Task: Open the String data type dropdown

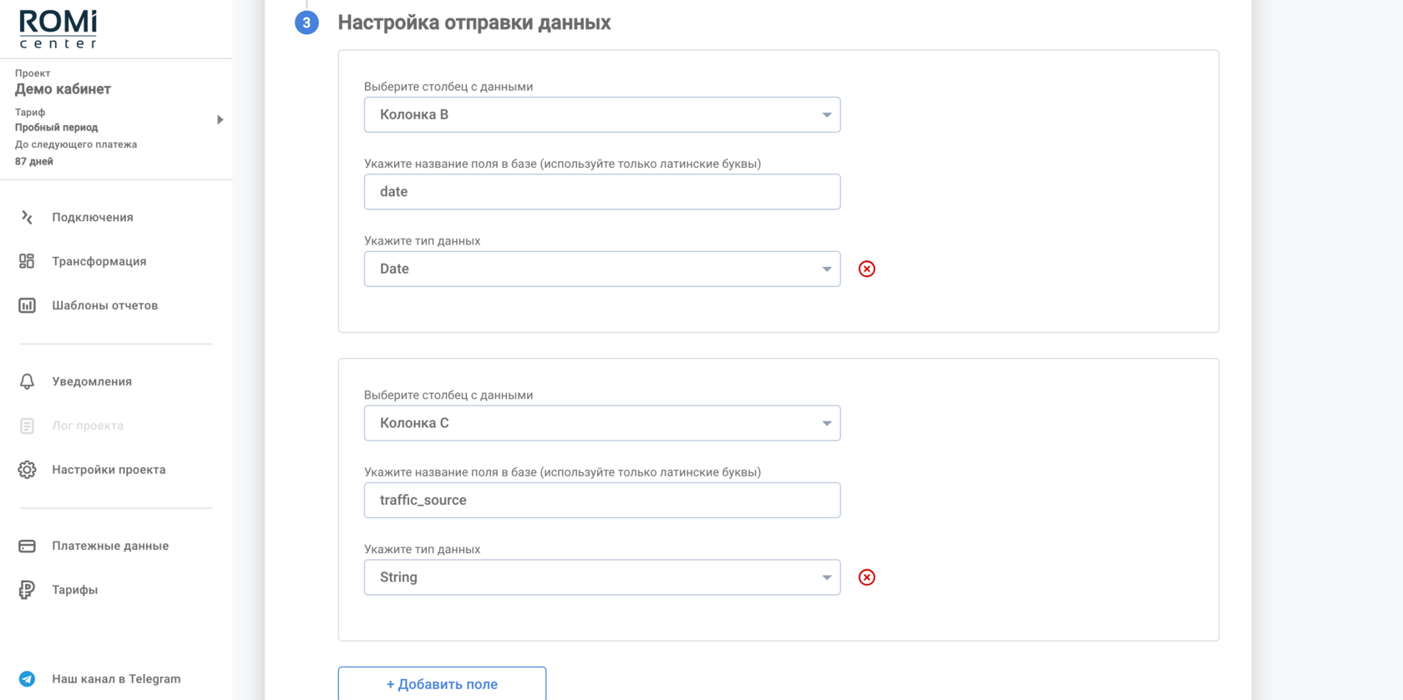Action: pos(602,577)
